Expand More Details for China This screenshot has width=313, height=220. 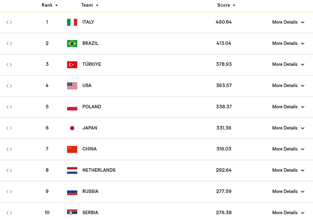click(x=288, y=149)
